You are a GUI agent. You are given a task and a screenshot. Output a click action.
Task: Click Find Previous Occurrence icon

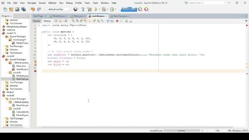pyautogui.click(x=77, y=21)
